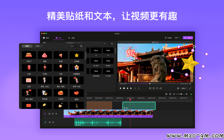Screen dimensions: 224x140
Task: Zoom in timeline with the plus icon
Action: (186, 94)
